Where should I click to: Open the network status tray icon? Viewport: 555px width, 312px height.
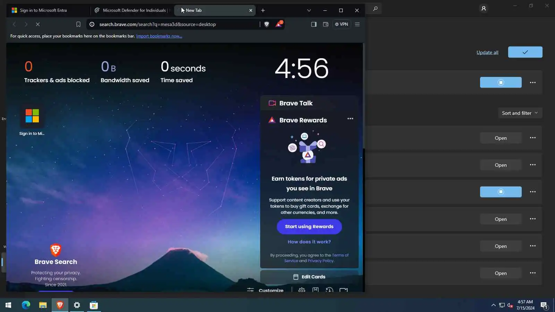[x=502, y=305]
